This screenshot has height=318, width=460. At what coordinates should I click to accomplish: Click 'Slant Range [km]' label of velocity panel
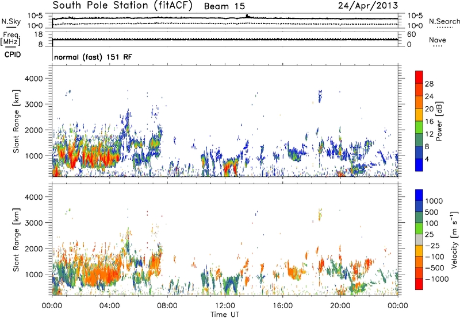[16, 240]
